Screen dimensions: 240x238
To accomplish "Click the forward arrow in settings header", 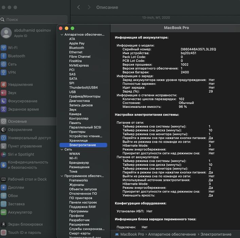I will pyautogui.click(x=89, y=7).
